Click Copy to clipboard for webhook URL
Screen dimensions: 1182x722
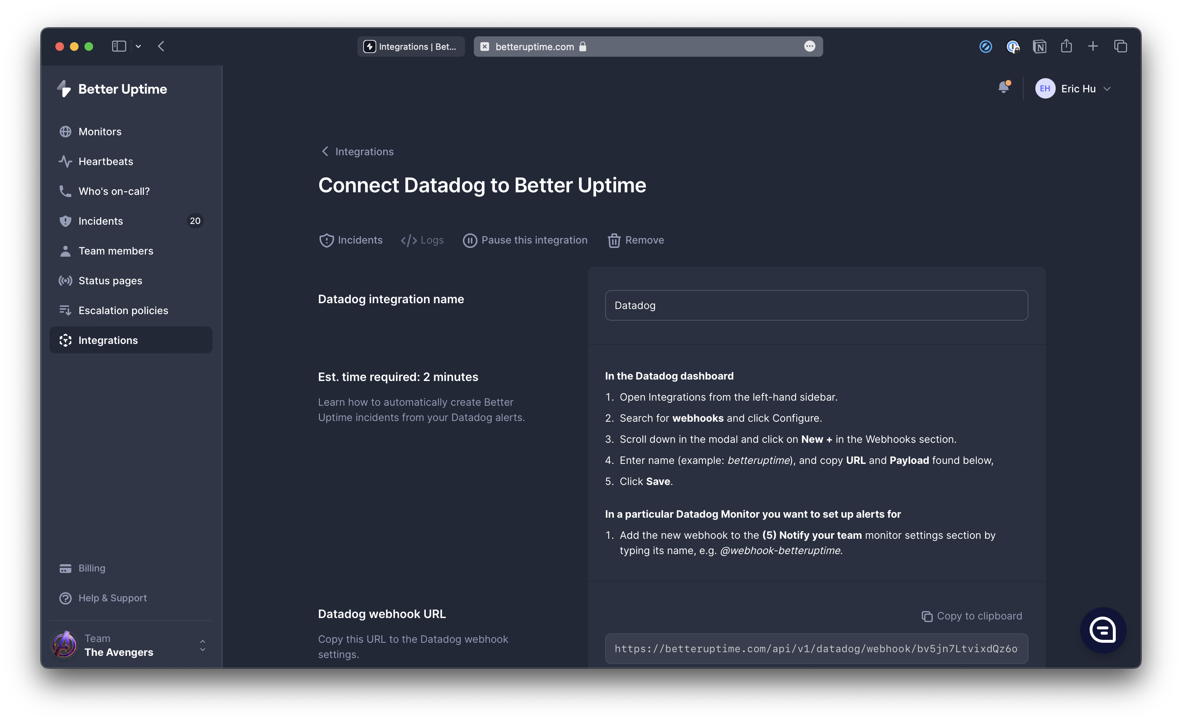[972, 616]
